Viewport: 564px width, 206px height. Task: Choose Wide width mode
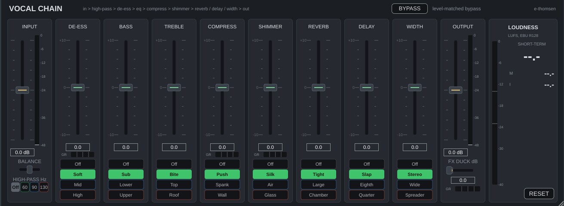coord(415,185)
